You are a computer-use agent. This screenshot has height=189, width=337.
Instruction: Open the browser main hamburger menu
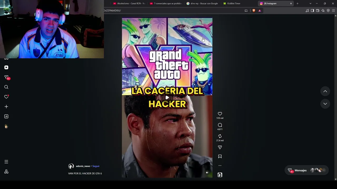(334, 10)
